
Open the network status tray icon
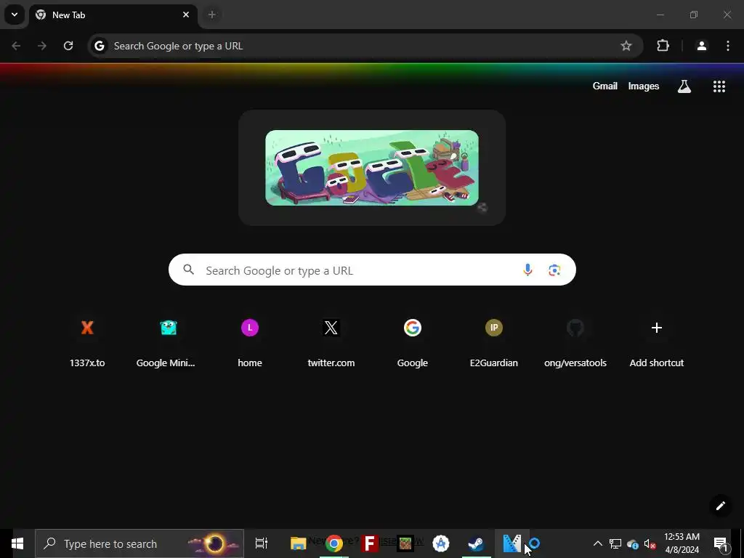click(x=615, y=543)
